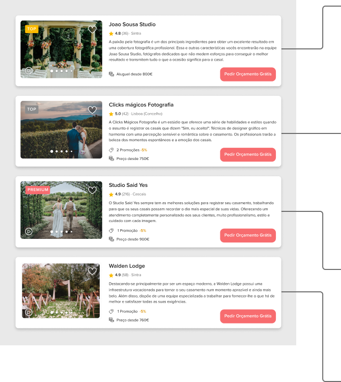
Task: Click Pedir Orçamento Grátis for Clicks mágicos
Action: pos(248,155)
